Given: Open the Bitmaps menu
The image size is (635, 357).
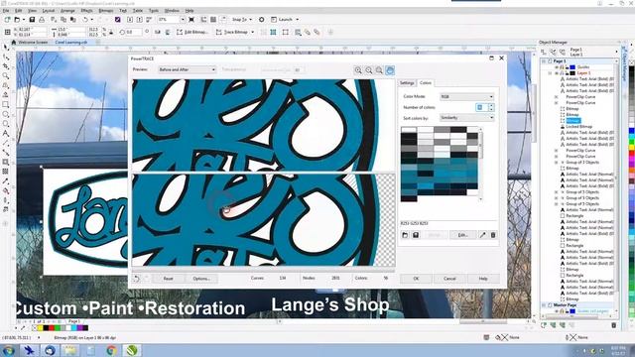Looking at the screenshot, I should [106, 11].
